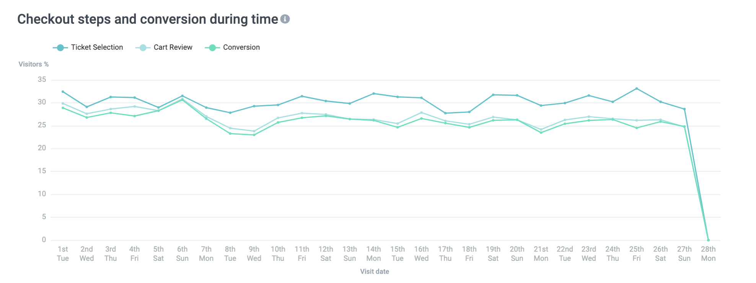Click the "Visitors %" axis title
The width and height of the screenshot is (756, 283).
[x=34, y=64]
